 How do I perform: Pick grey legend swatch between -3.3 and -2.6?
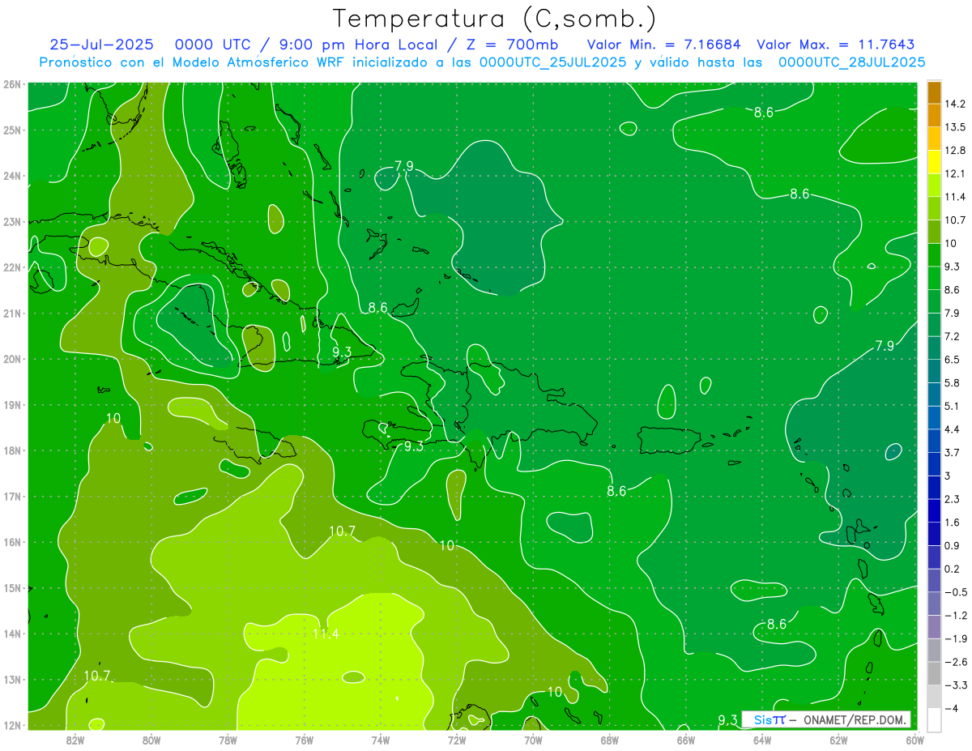(x=934, y=672)
